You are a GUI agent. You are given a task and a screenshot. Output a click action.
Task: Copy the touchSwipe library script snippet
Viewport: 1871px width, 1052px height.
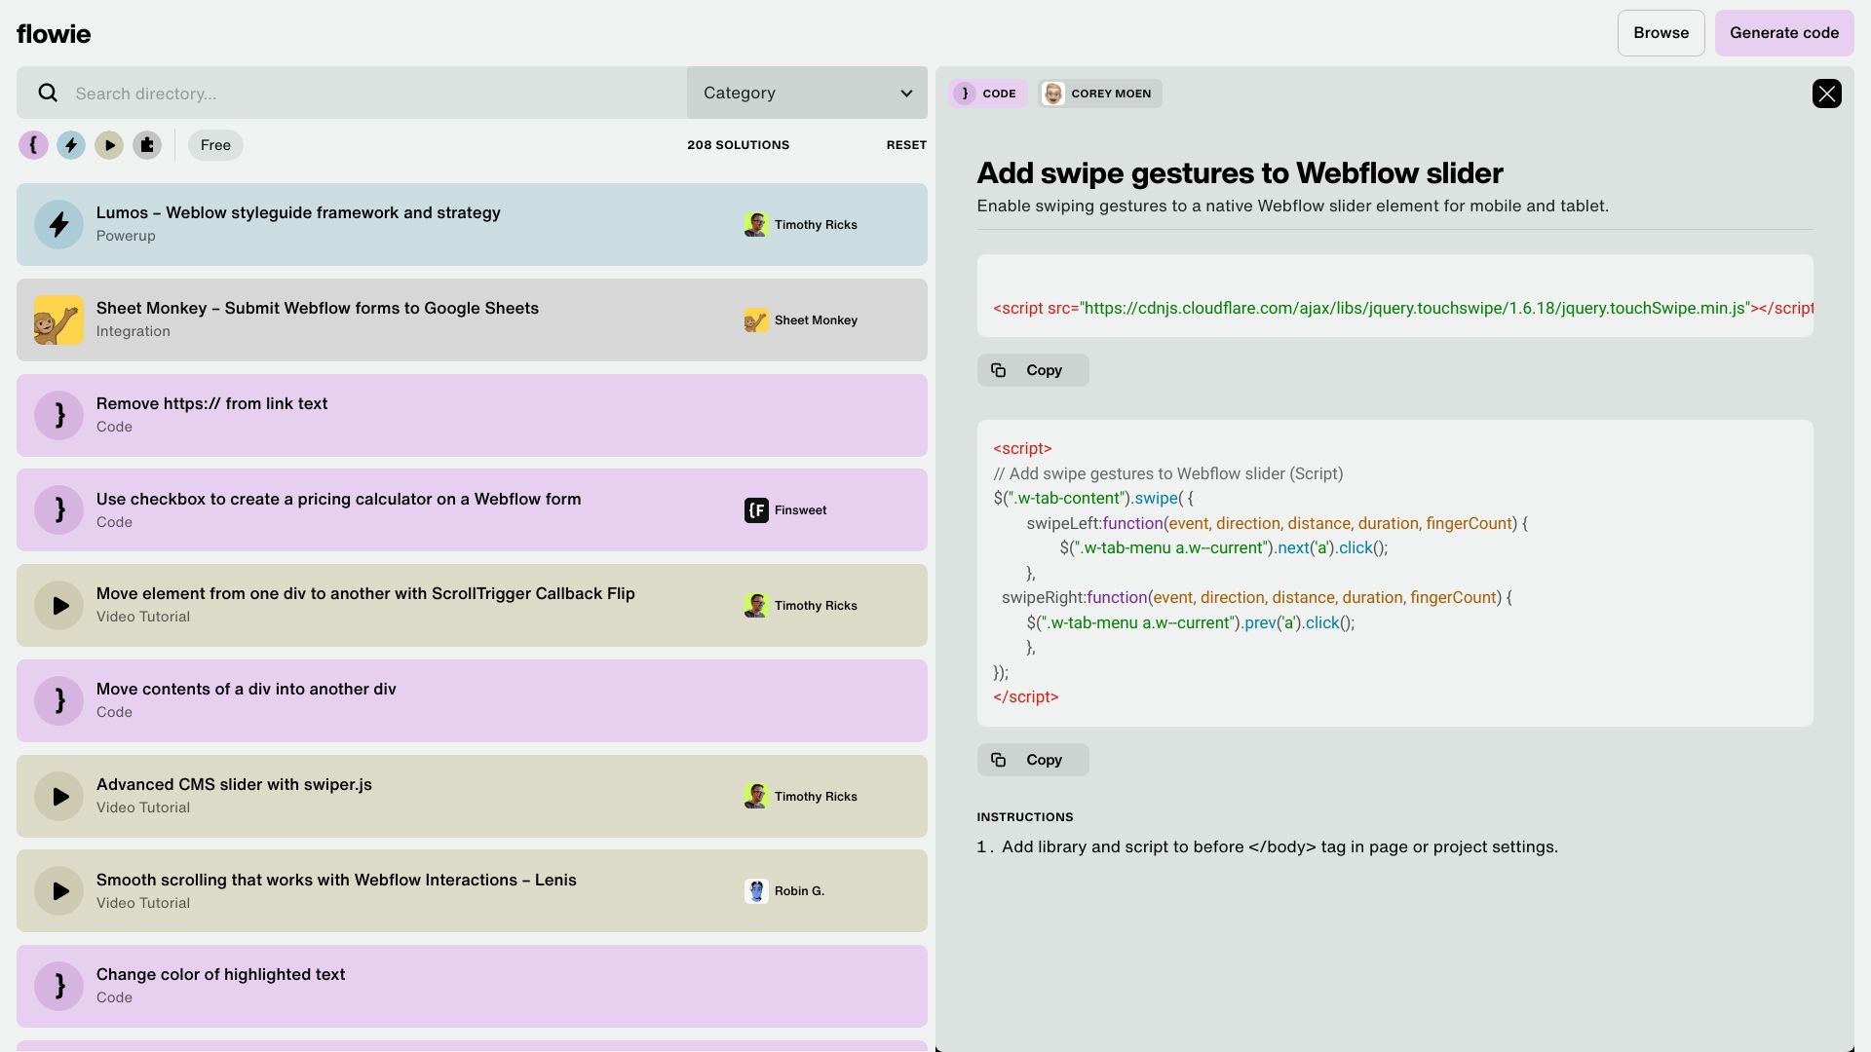point(1032,370)
